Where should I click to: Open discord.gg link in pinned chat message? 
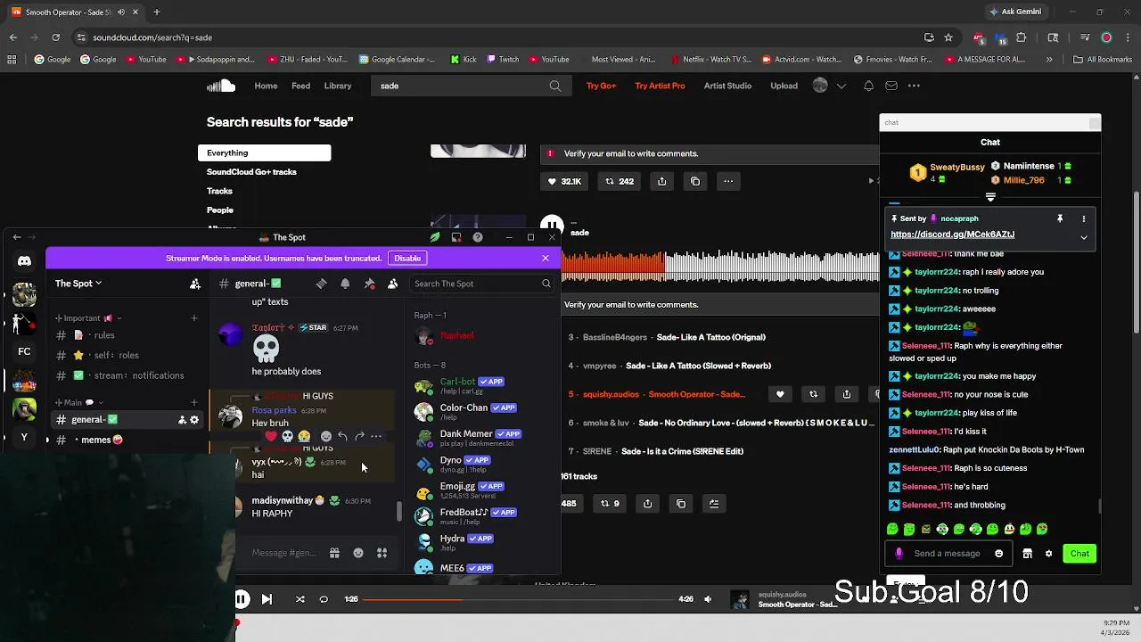click(952, 235)
